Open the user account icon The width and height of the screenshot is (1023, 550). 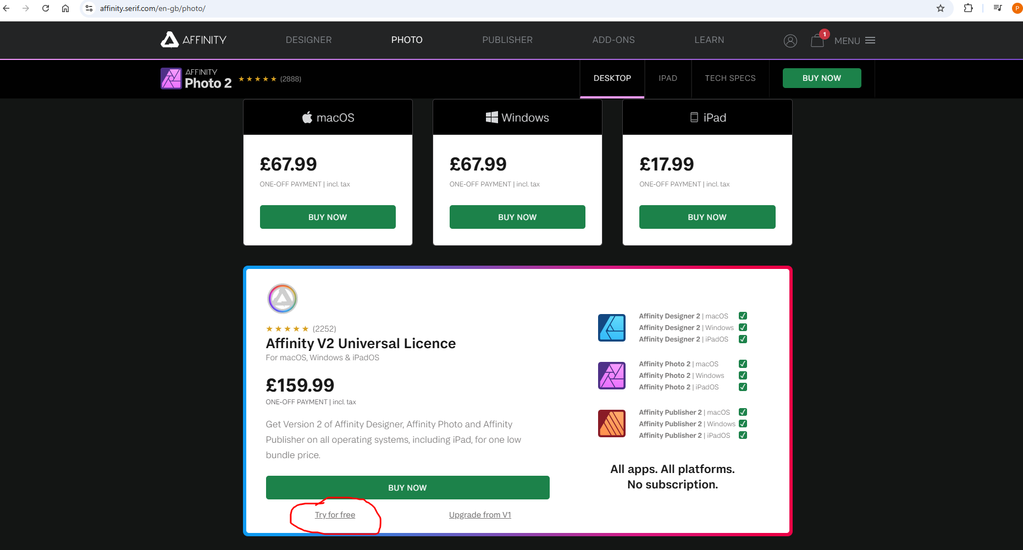pos(790,41)
